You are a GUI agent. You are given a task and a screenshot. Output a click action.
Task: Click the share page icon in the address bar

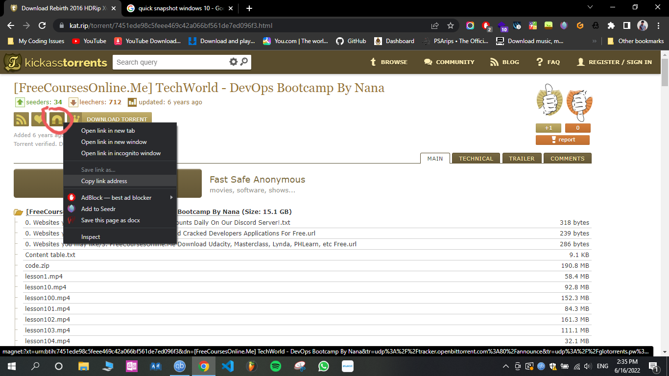(x=435, y=25)
